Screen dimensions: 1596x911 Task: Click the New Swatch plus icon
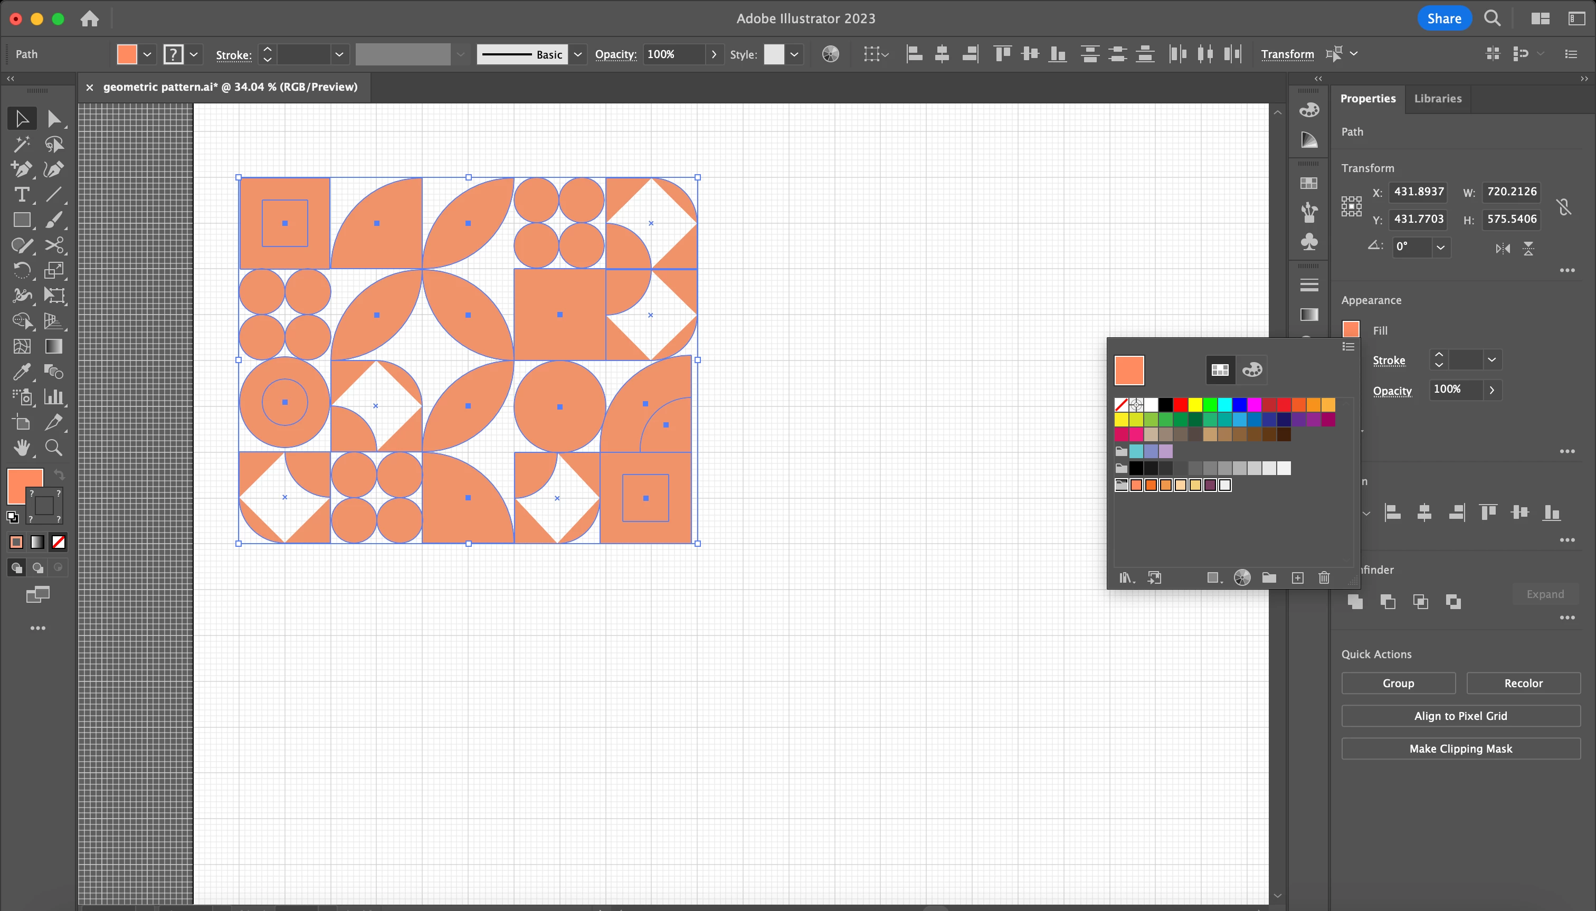(1298, 577)
